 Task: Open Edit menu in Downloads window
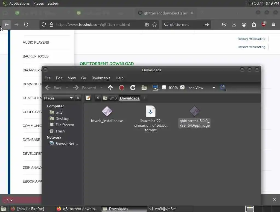click(x=59, y=78)
